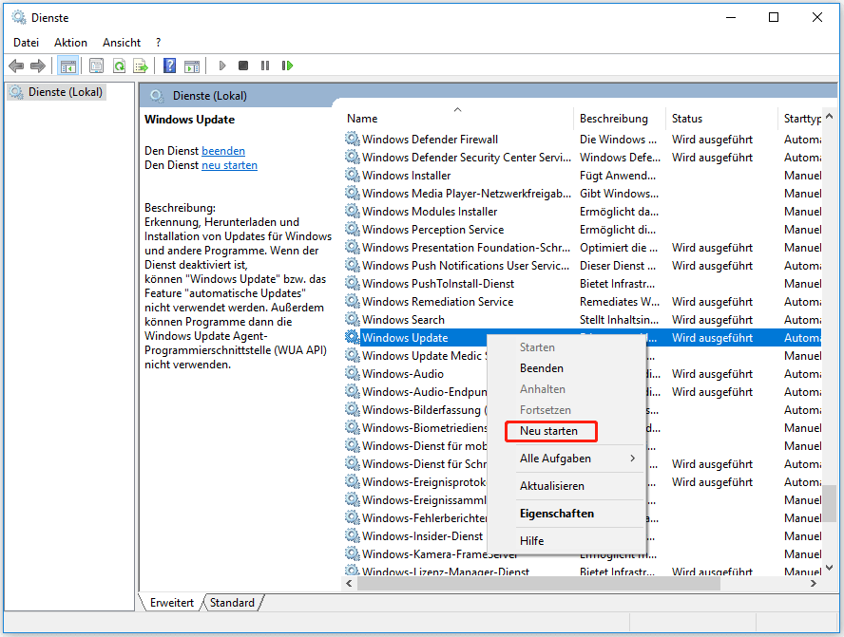844x637 pixels.
Task: Click the vertical scrollbar thumb
Action: [x=829, y=503]
